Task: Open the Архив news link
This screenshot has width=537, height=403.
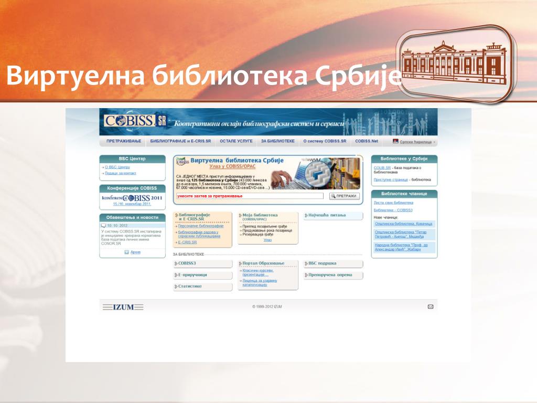Action: pyautogui.click(x=135, y=252)
